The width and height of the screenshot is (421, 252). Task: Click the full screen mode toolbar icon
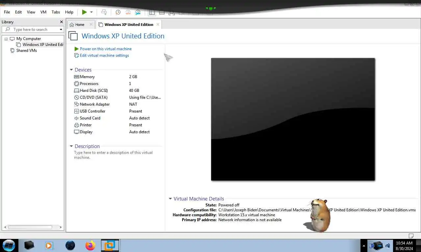pos(172,12)
